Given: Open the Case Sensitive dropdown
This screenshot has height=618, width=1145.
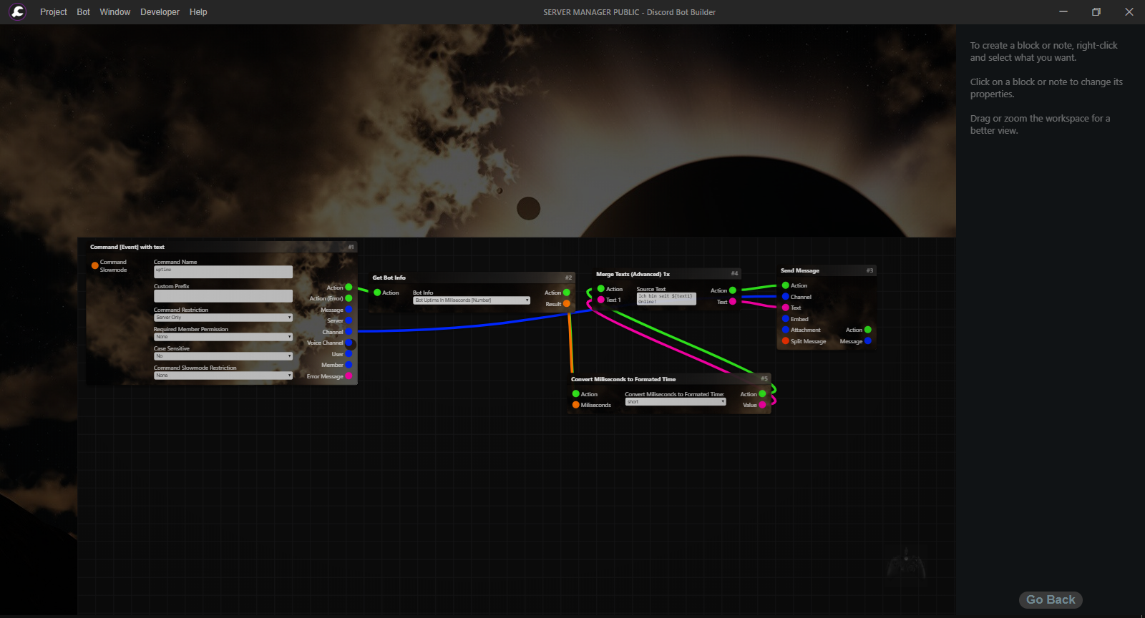Looking at the screenshot, I should point(223,356).
